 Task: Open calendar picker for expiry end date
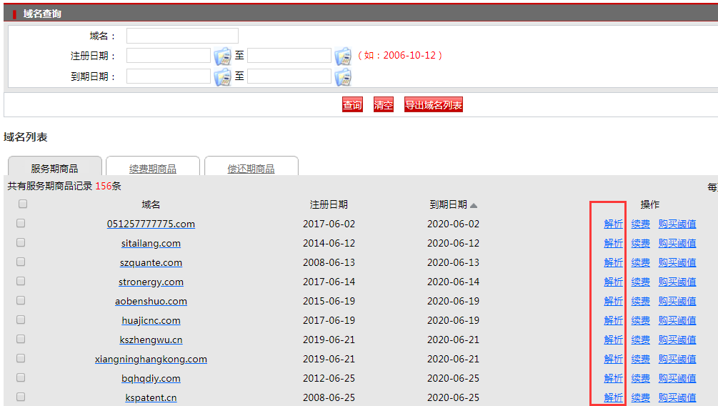[x=343, y=76]
